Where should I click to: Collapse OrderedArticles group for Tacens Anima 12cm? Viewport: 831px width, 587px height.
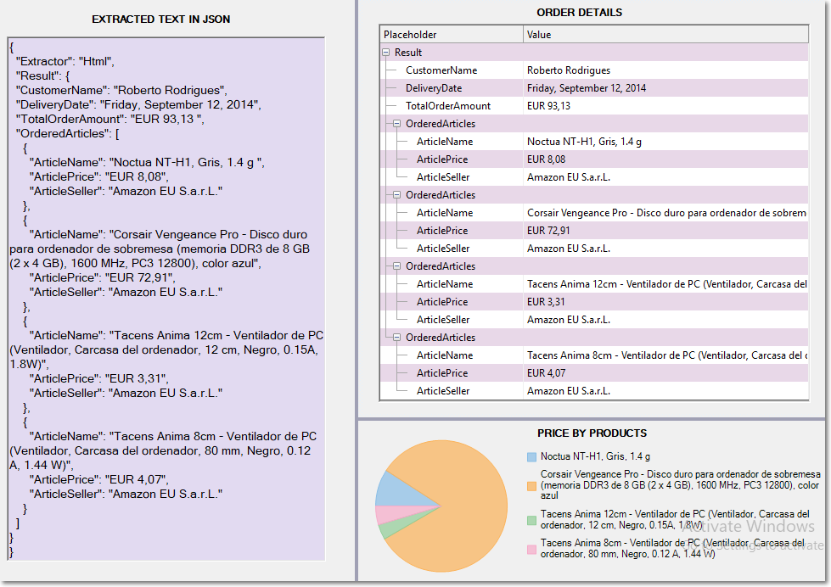pos(397,266)
